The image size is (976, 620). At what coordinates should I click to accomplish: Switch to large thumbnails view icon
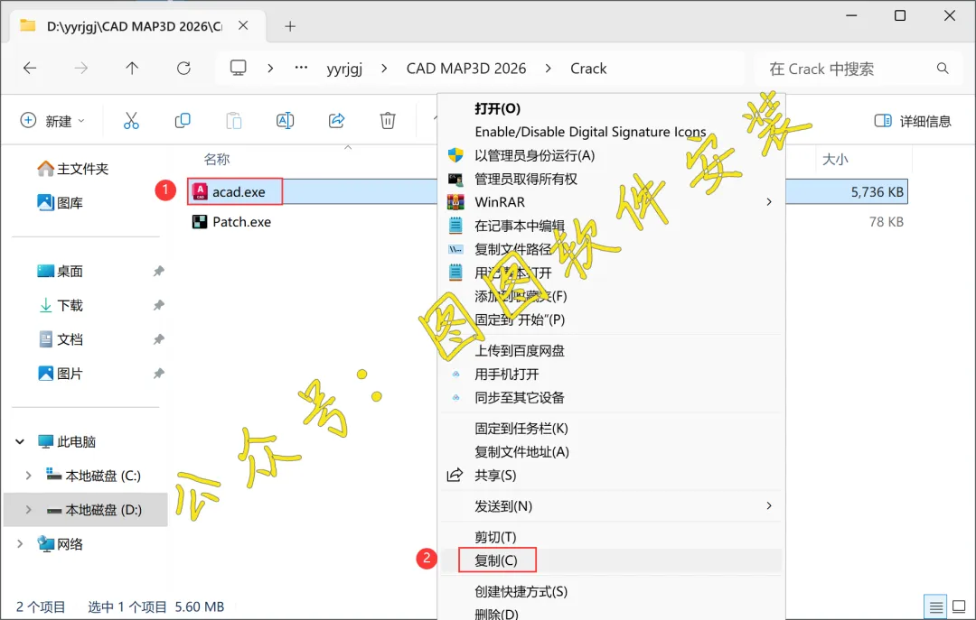point(959,607)
